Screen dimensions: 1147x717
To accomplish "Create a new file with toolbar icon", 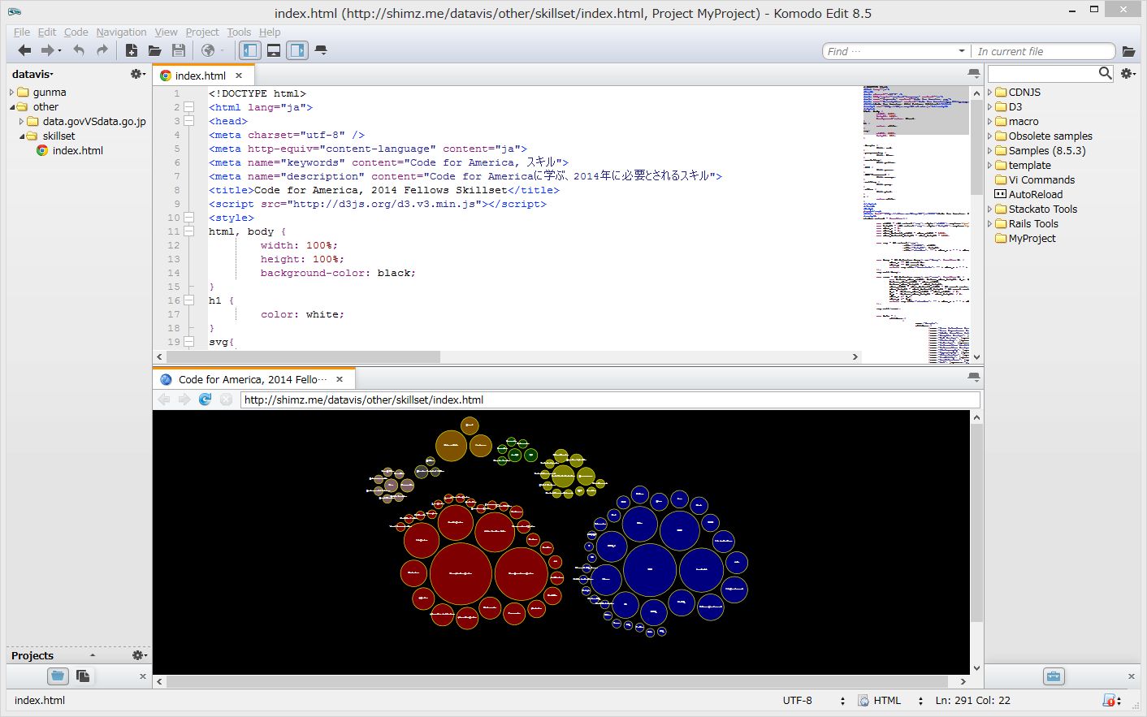I will tap(132, 50).
